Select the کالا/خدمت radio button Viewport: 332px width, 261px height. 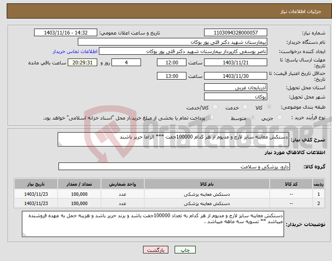click(x=215, y=107)
